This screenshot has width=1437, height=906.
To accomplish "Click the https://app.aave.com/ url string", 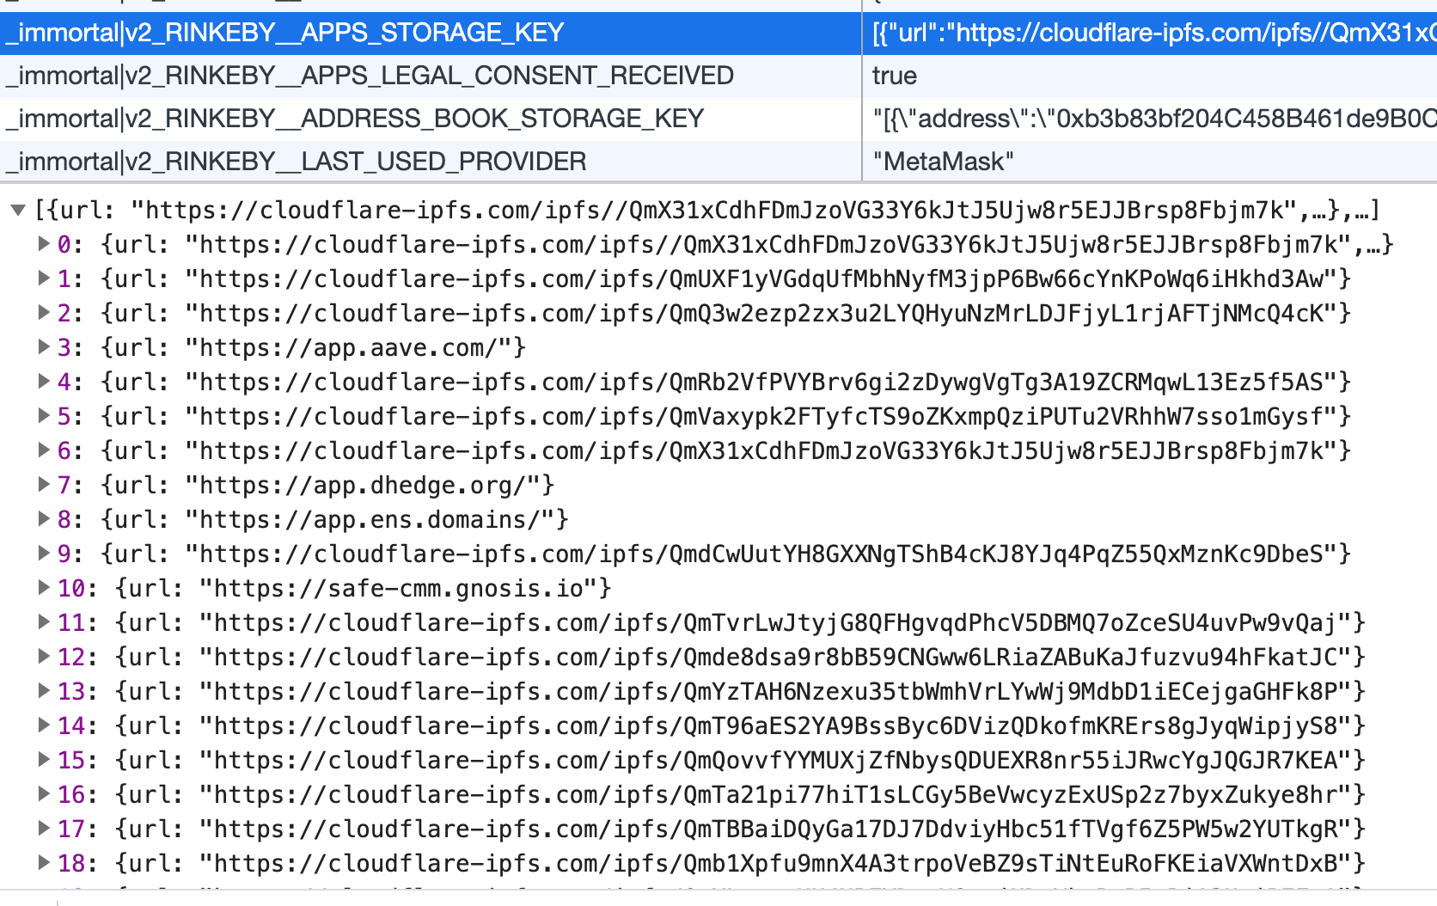I will pyautogui.click(x=348, y=347).
